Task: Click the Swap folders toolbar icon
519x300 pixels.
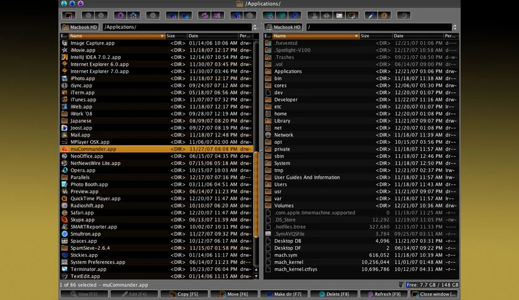Action: tap(204, 15)
